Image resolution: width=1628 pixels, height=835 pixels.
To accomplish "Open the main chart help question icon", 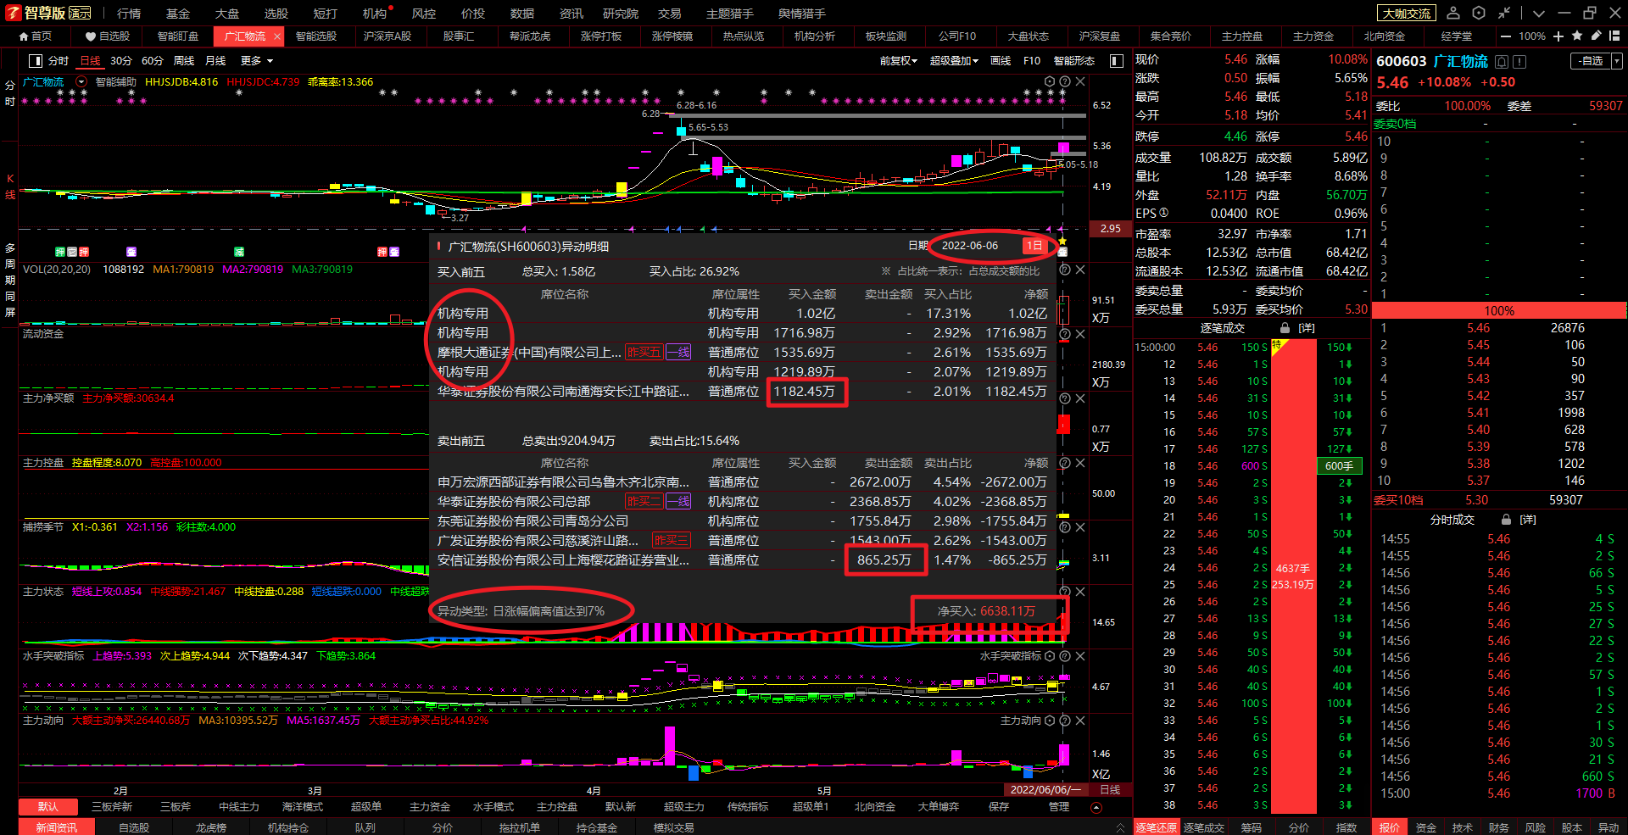I will point(1065,82).
